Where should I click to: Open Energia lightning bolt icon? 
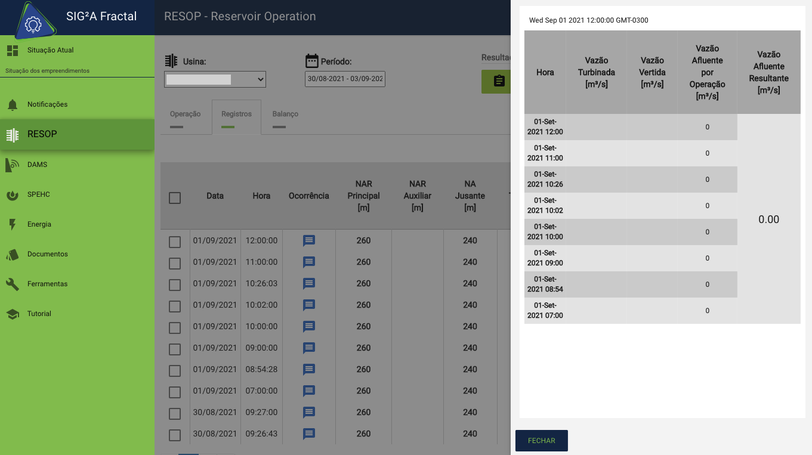pos(13,225)
